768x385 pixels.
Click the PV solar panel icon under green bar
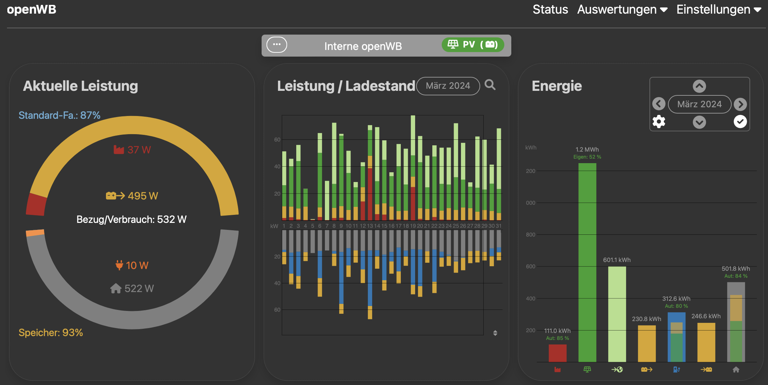pos(587,369)
